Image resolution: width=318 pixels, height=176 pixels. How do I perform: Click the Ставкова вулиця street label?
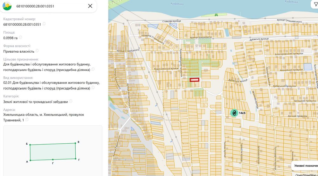[172, 21]
